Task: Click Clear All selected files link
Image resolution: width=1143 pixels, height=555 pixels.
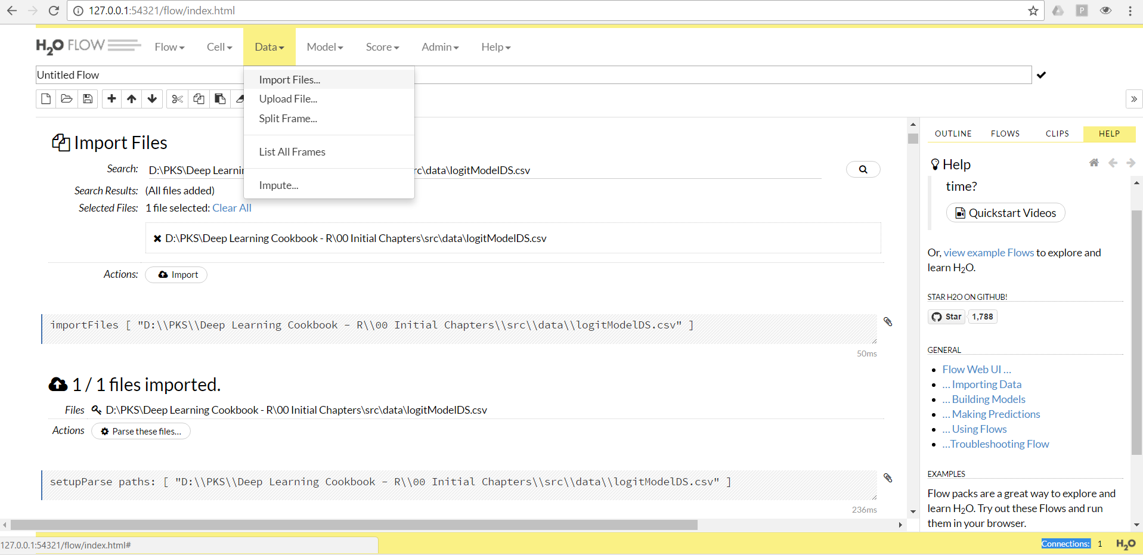Action: click(x=232, y=208)
